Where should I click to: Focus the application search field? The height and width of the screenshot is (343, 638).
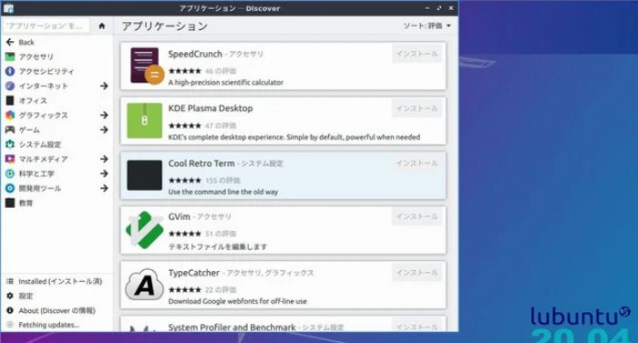[46, 26]
